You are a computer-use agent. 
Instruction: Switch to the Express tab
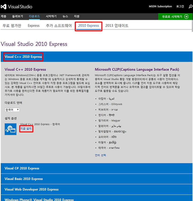(x=34, y=26)
